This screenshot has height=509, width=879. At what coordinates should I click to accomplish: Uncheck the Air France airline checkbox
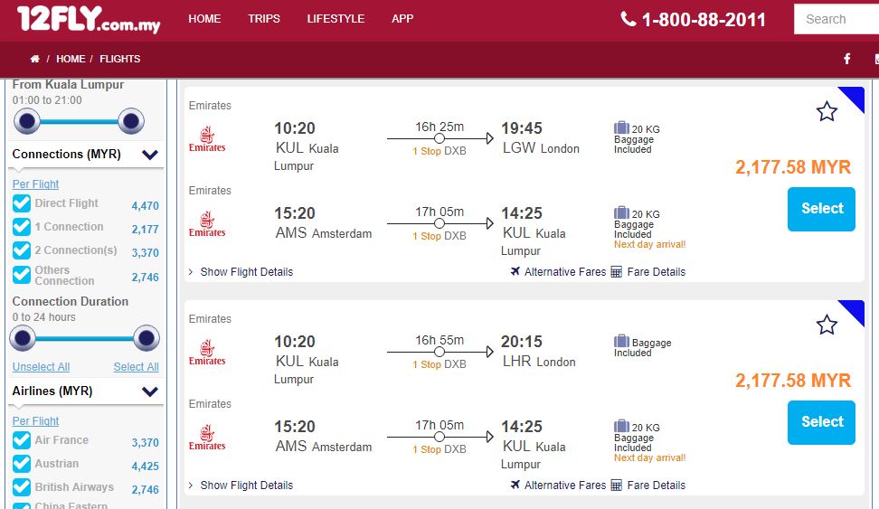click(22, 440)
